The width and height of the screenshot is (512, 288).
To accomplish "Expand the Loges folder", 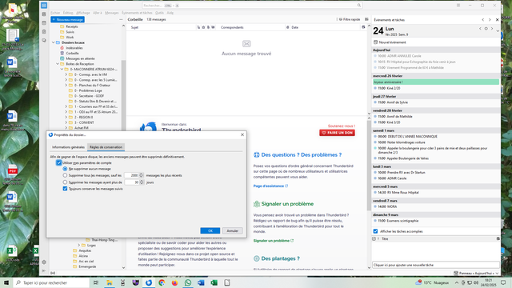I will click(78, 246).
